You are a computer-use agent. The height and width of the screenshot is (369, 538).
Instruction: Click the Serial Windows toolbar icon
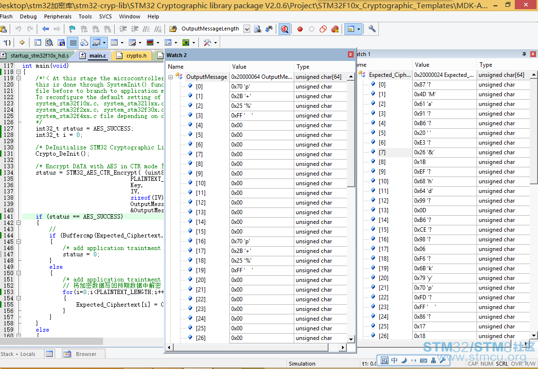[x=132, y=43]
